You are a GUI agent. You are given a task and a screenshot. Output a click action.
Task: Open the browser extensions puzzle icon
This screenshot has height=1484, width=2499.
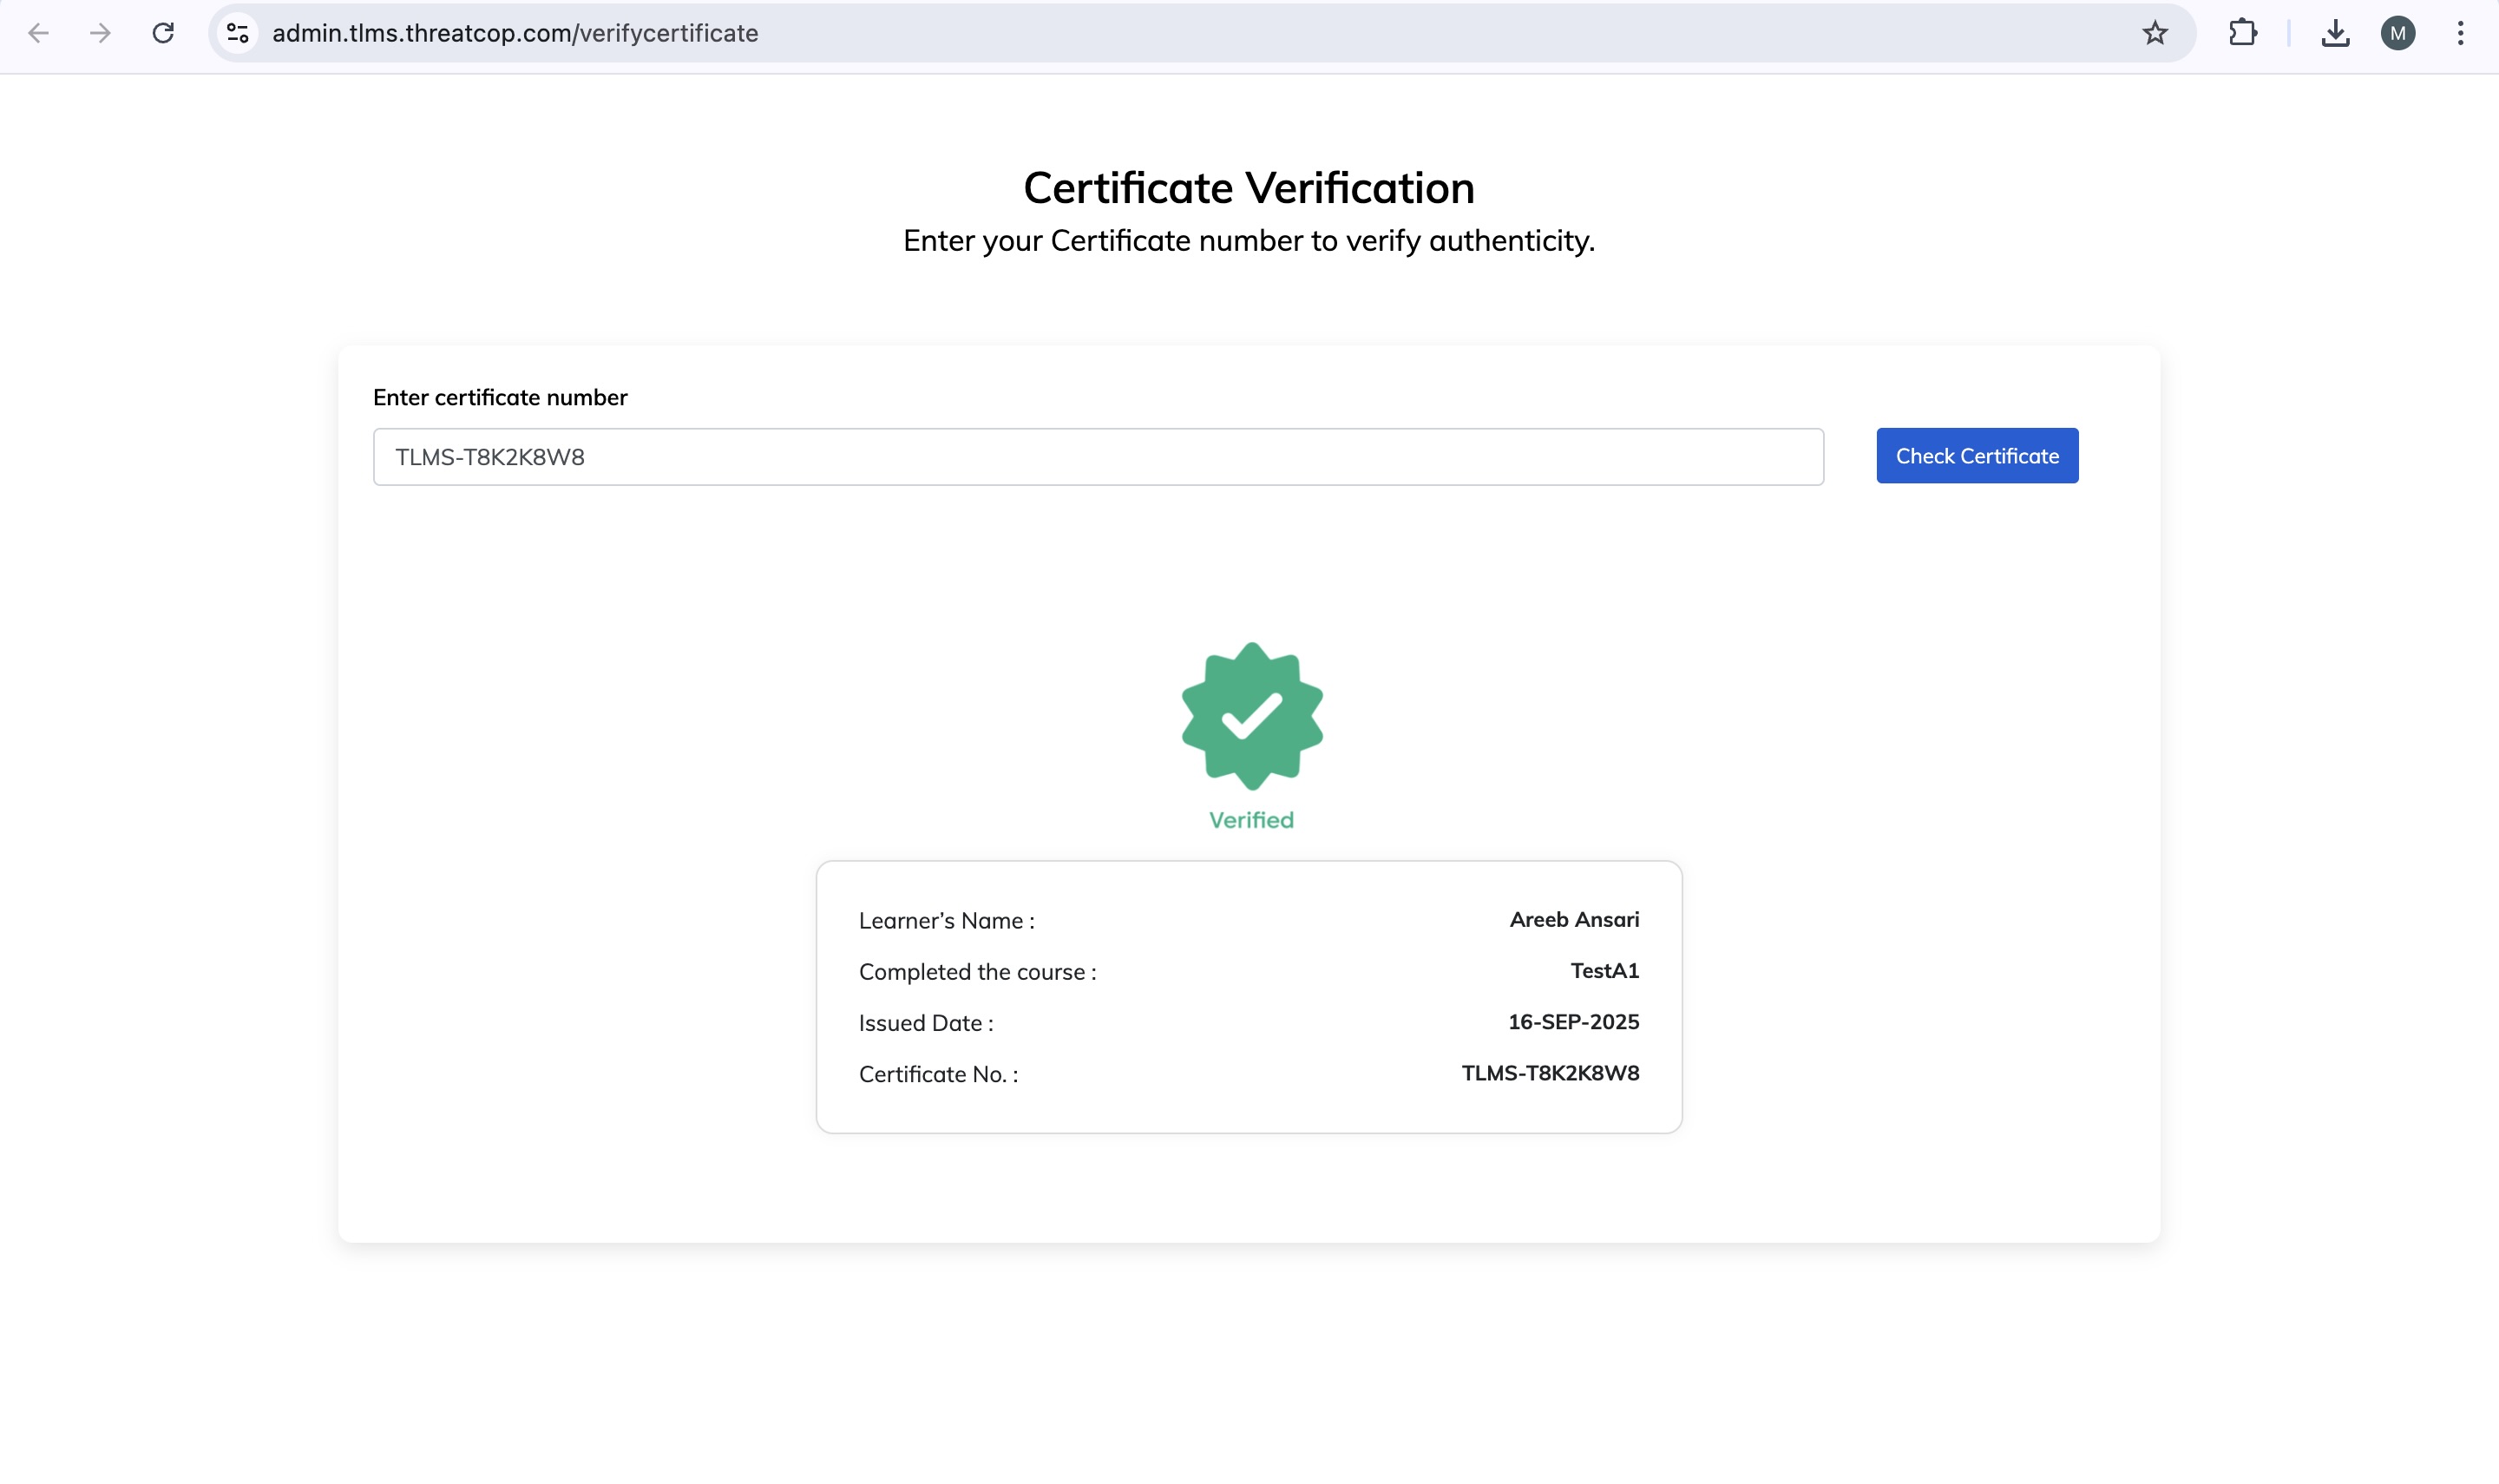(x=2242, y=33)
